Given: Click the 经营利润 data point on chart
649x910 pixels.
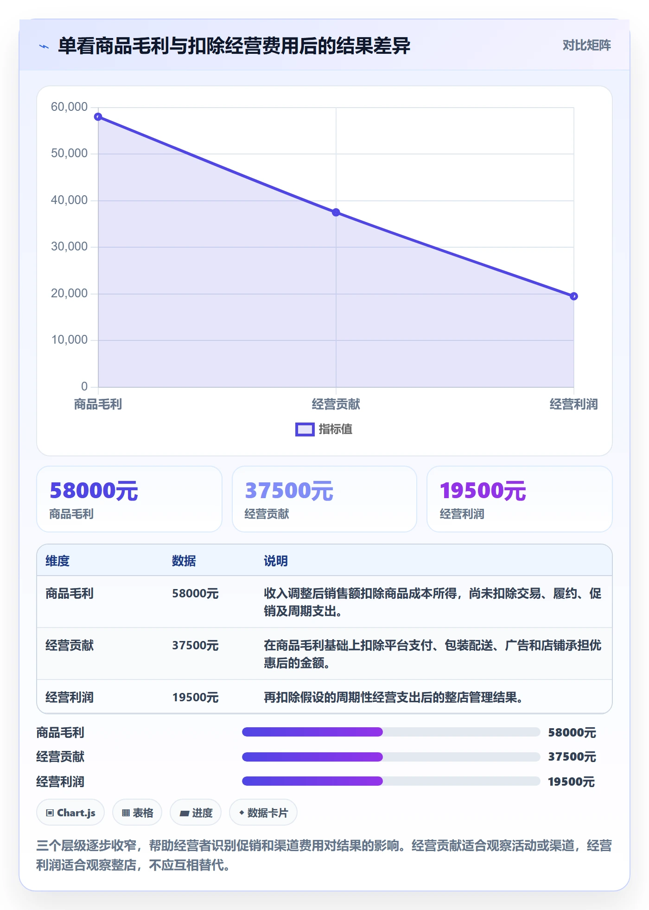Looking at the screenshot, I should pyautogui.click(x=574, y=296).
